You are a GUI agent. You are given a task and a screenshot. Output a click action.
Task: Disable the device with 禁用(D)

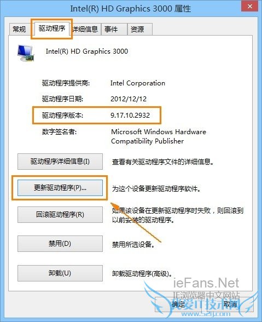point(60,244)
